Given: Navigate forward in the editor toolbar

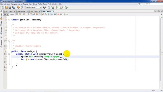Looking at the screenshot, I should (24, 14).
